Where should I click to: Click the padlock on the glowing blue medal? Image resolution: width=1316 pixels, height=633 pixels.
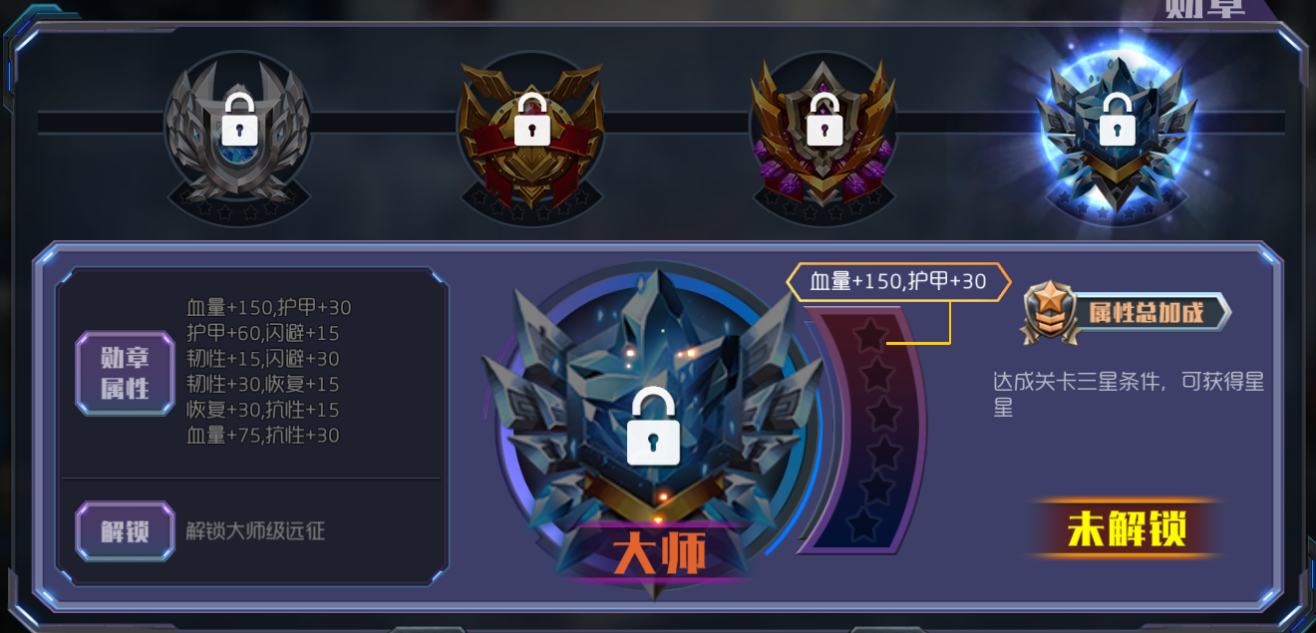point(1116,120)
